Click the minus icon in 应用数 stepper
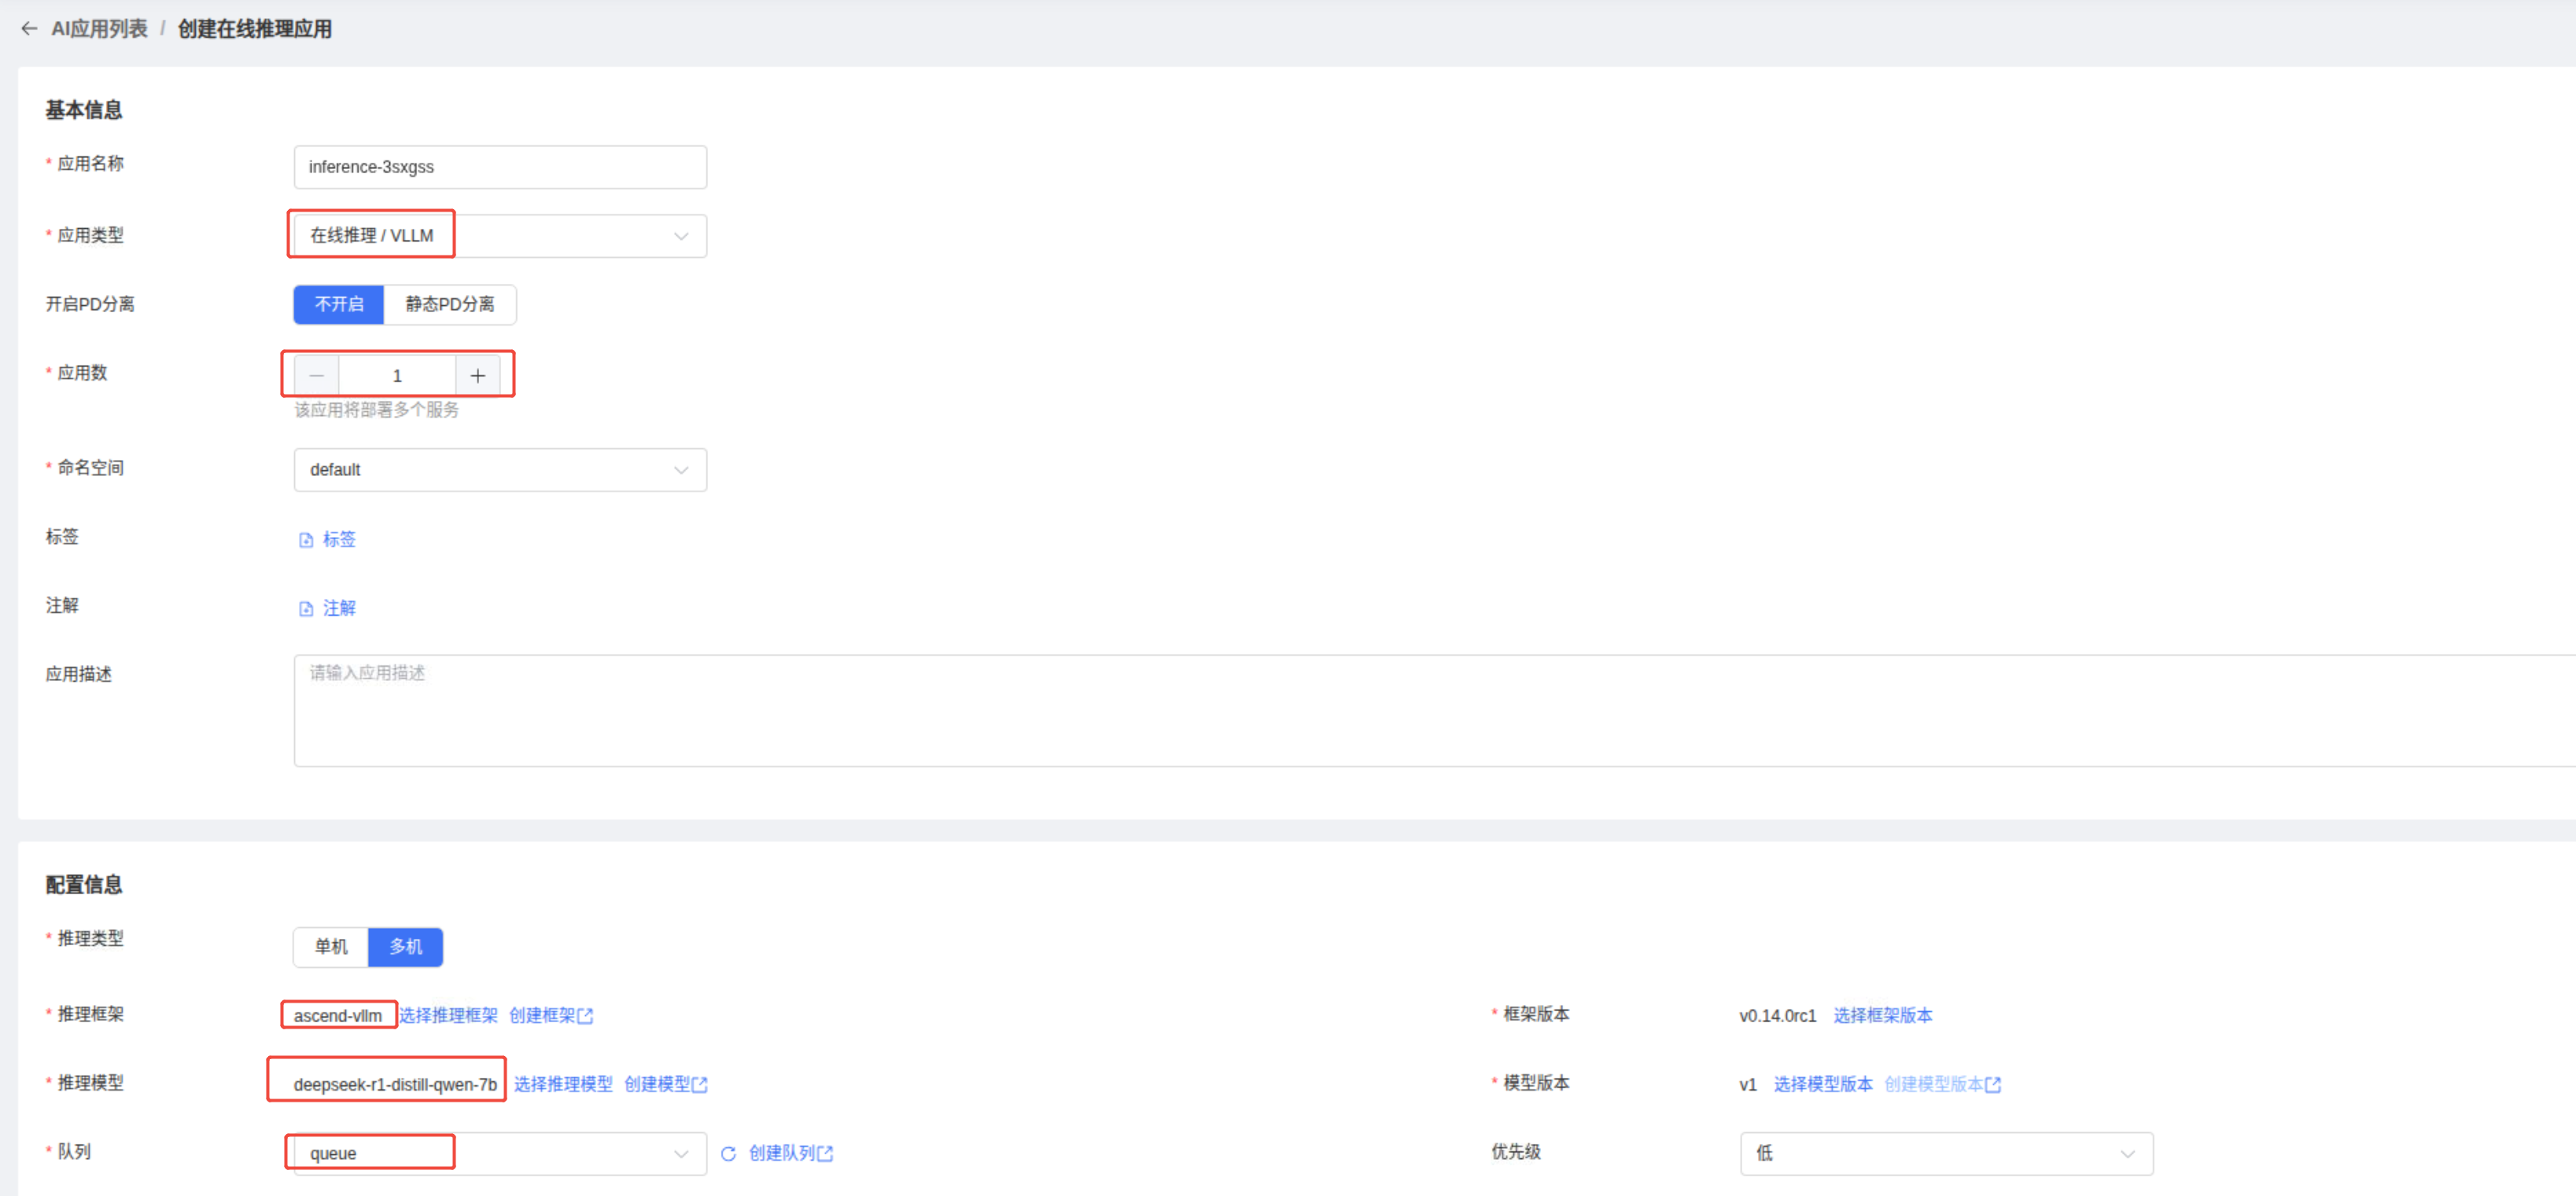Viewport: 2576px width, 1196px height. click(x=316, y=376)
